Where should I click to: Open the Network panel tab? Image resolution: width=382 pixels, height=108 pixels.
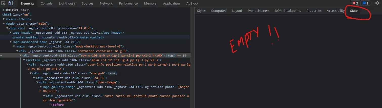106,3
